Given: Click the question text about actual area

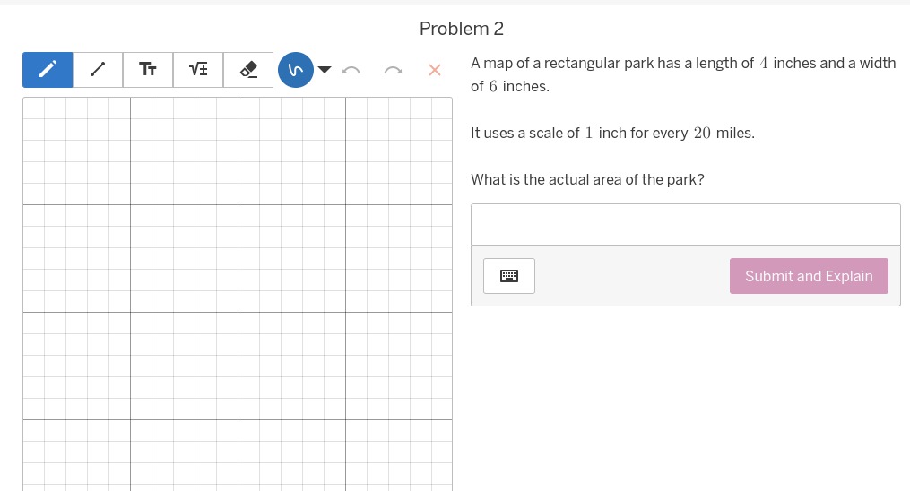Looking at the screenshot, I should click(x=587, y=179).
